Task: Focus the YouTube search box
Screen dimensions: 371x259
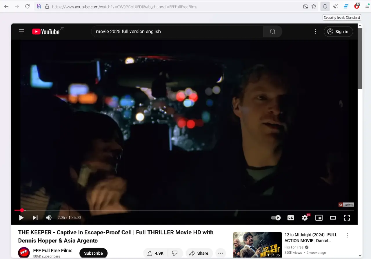Action: coord(177,31)
